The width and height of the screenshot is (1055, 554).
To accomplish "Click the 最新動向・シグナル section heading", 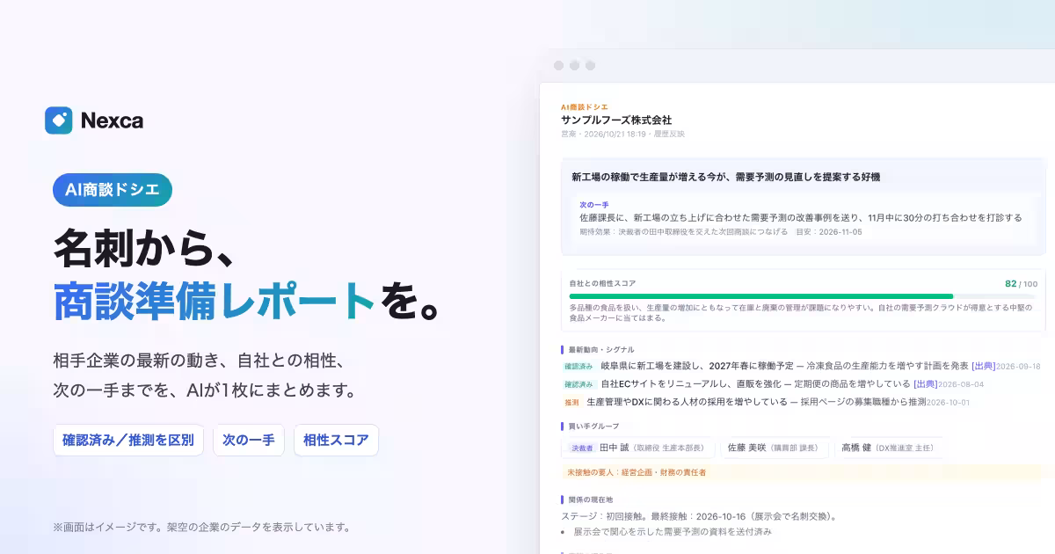I will [601, 349].
